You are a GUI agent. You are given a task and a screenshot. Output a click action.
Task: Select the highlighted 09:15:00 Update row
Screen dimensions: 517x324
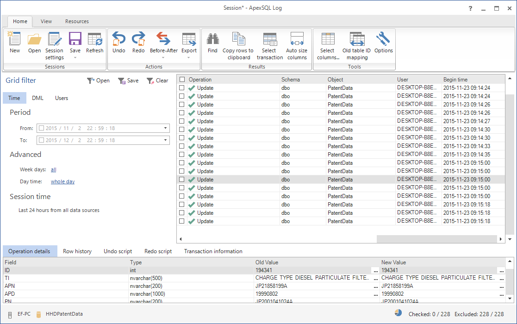341,179
